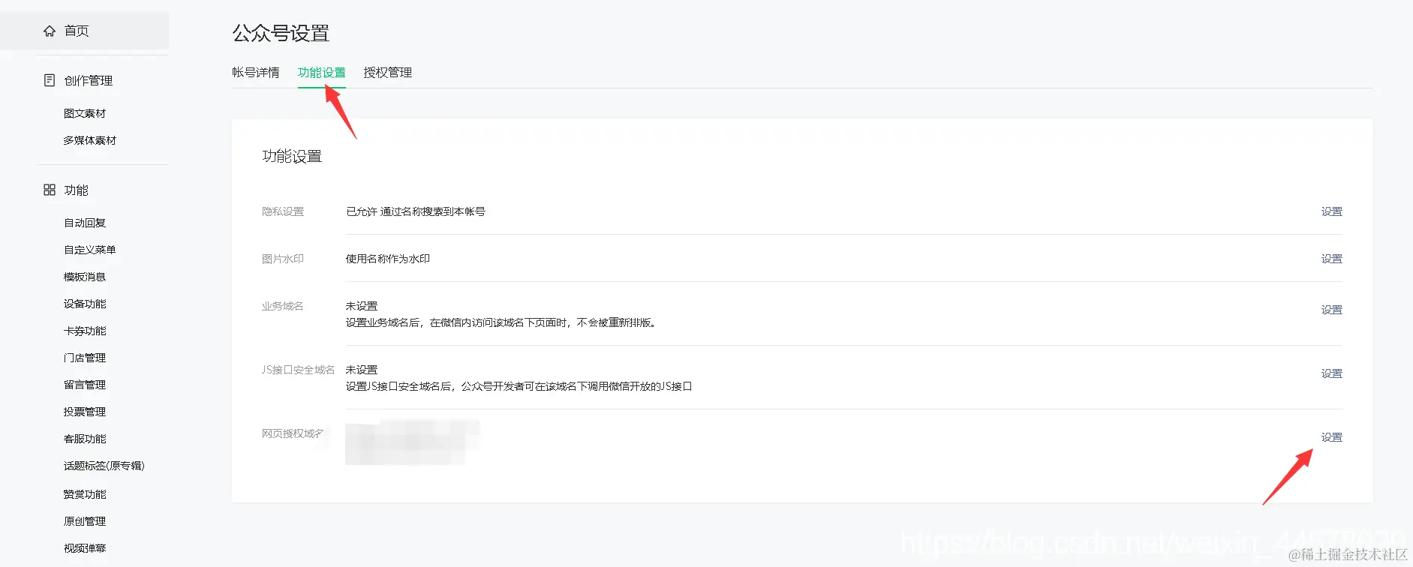Click the 功能设置 card heading

pyautogui.click(x=292, y=156)
